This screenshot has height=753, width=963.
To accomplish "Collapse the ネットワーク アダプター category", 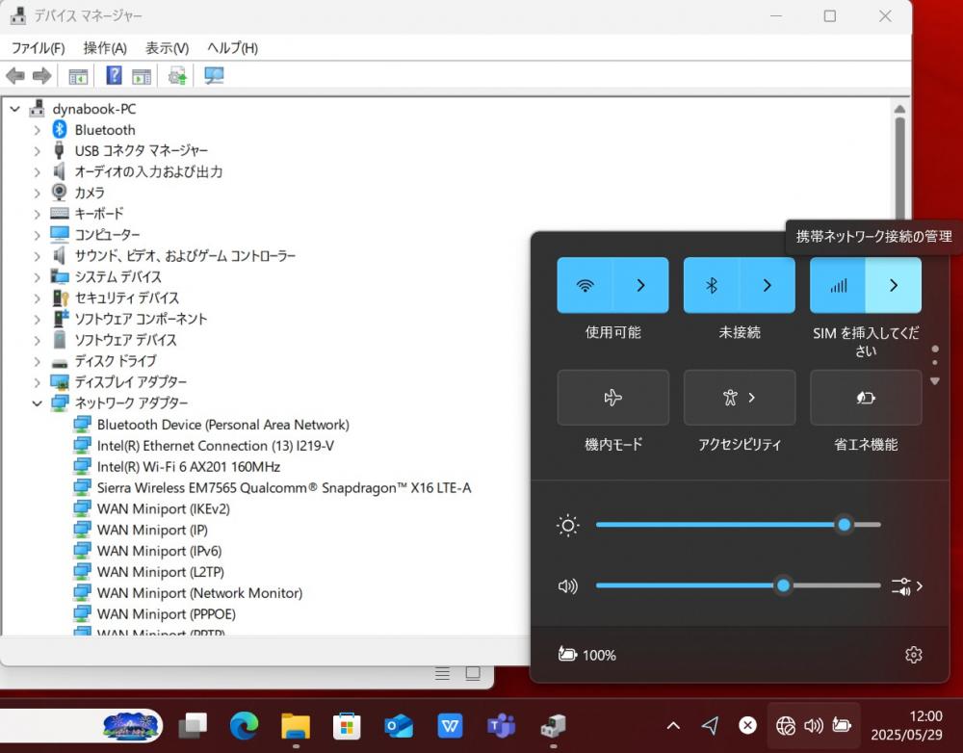I will tap(37, 403).
